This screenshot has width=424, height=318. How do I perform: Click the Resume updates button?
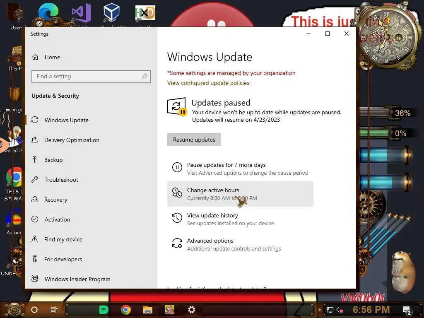194,140
